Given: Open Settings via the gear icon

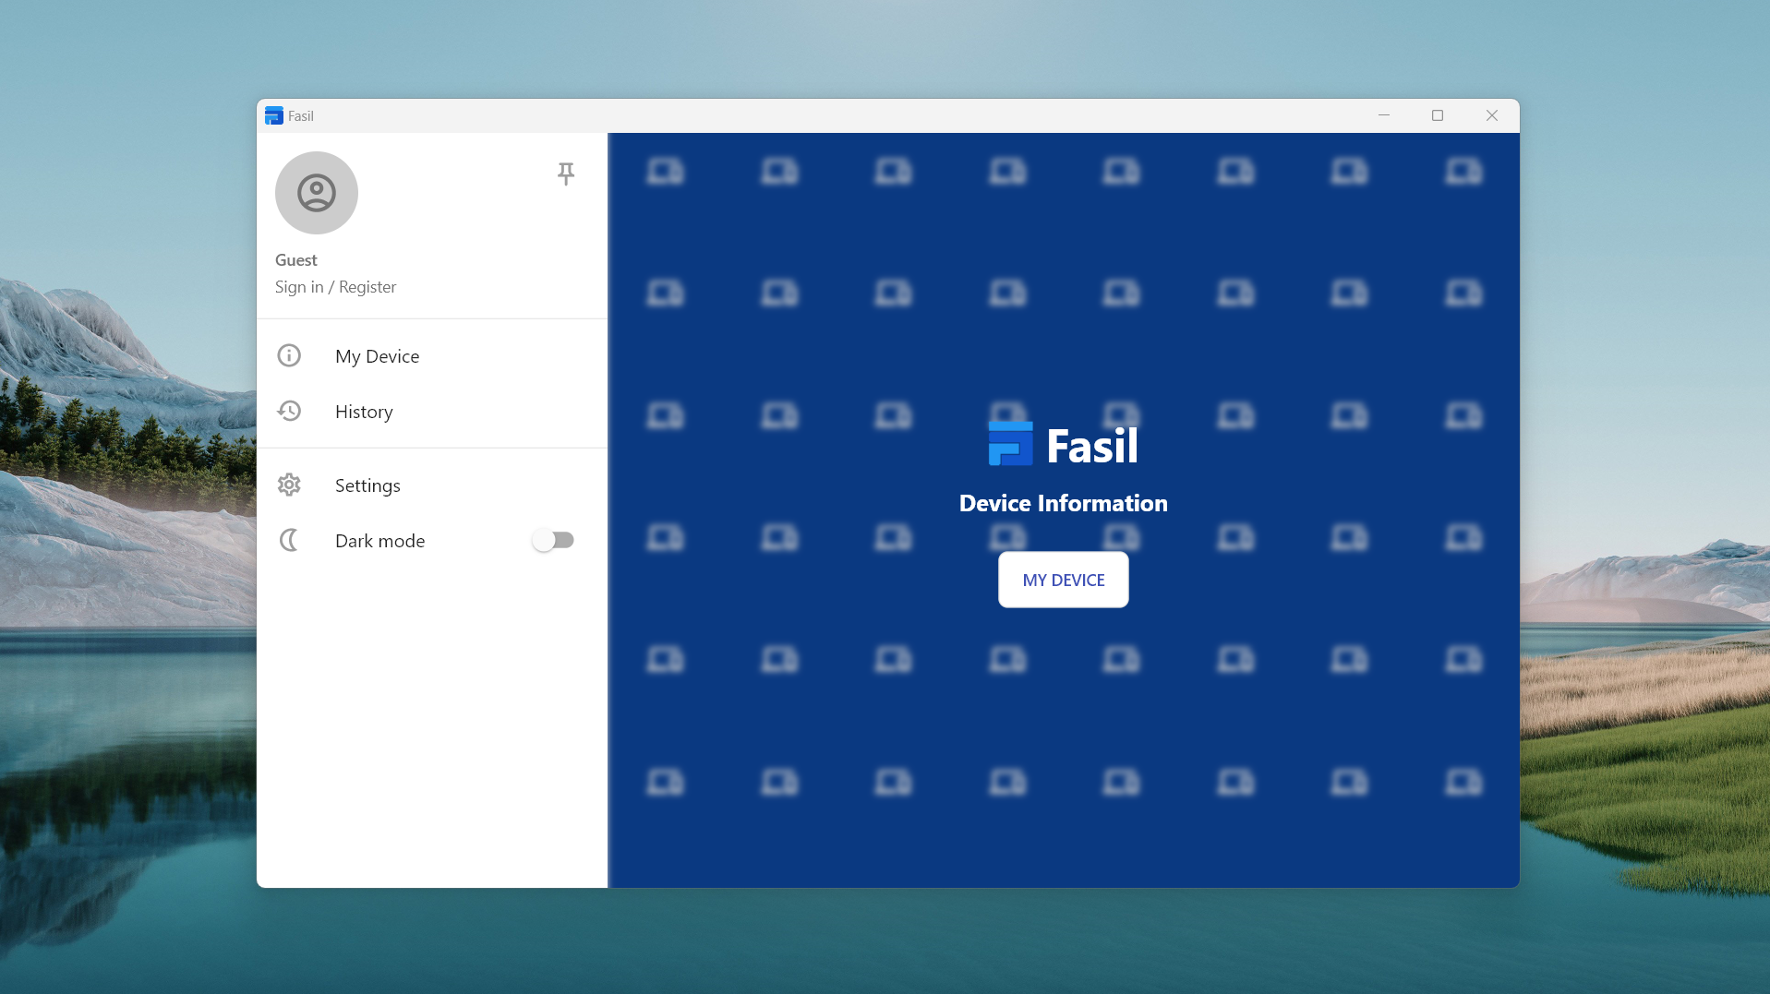Looking at the screenshot, I should pyautogui.click(x=289, y=485).
